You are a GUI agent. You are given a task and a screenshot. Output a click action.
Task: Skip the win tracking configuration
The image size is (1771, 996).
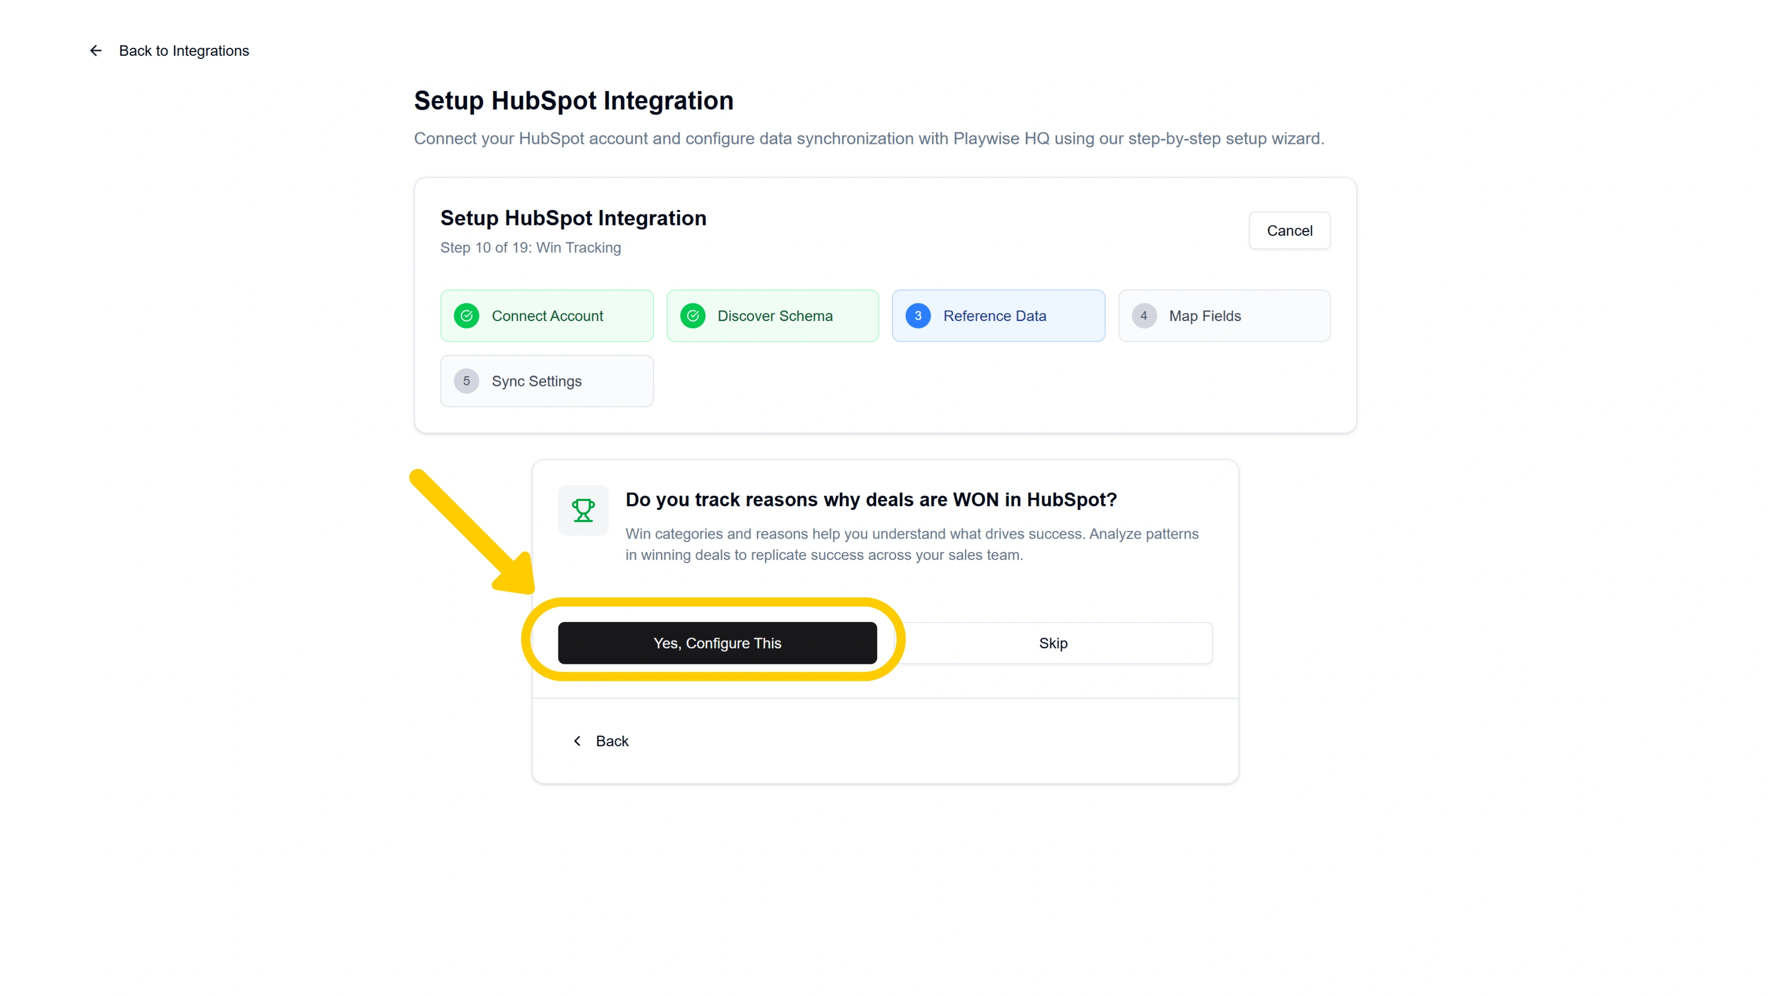pos(1053,643)
